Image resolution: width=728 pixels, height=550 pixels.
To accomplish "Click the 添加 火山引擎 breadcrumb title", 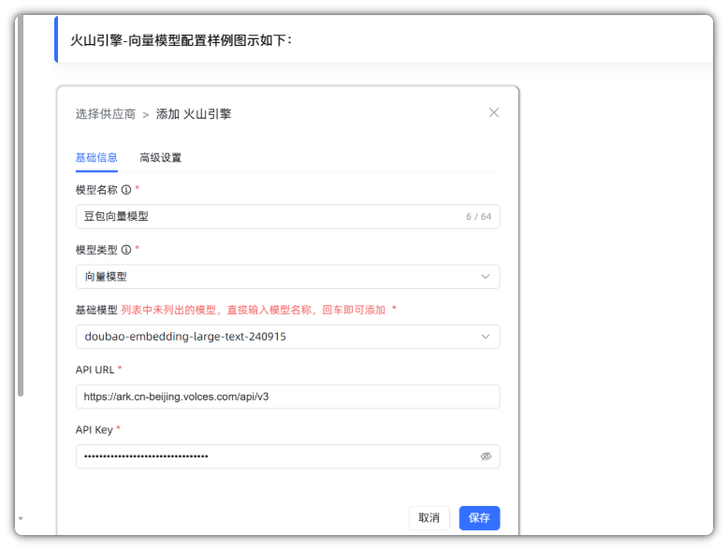I will [x=194, y=114].
